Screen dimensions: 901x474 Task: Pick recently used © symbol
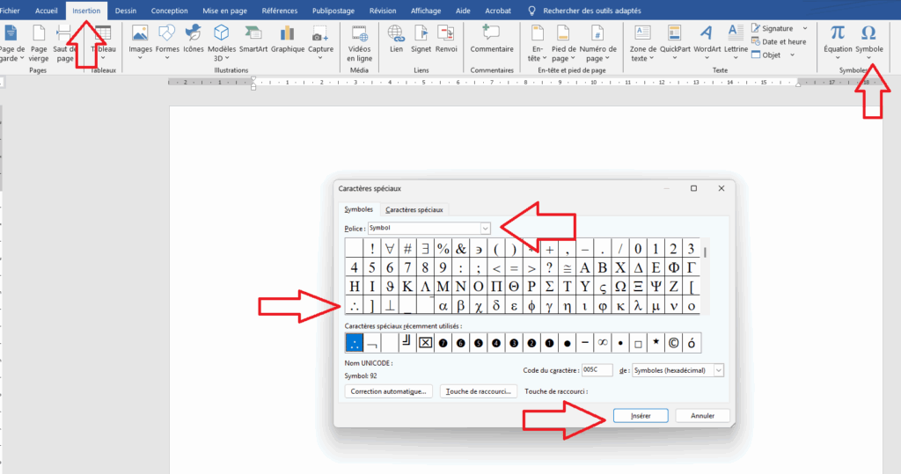pos(673,343)
